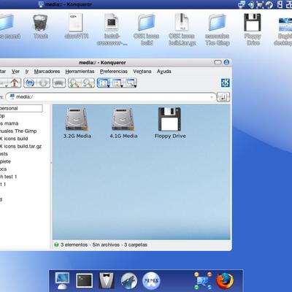Click inside the media:/ location field
Image resolution: width=292 pixels, height=292 pixels.
pos(111,97)
